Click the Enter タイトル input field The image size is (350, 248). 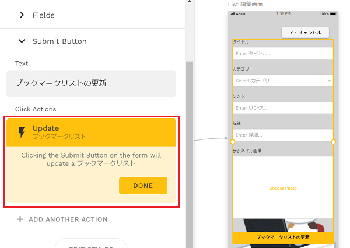coord(283,53)
